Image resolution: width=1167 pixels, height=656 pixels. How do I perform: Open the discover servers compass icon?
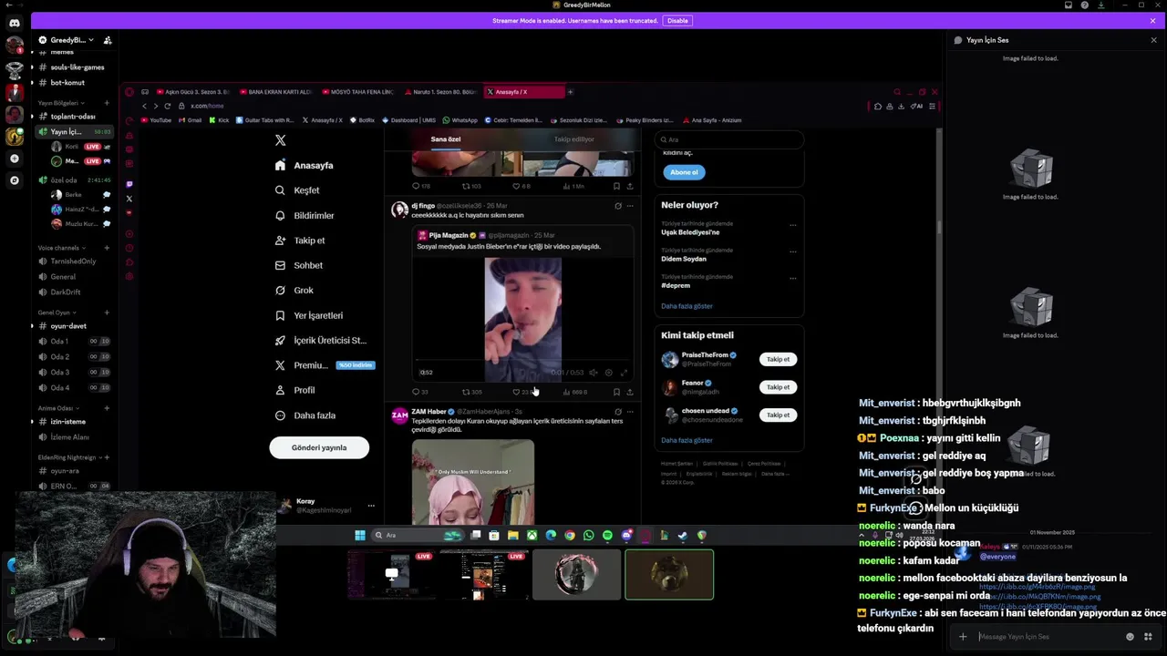click(14, 180)
